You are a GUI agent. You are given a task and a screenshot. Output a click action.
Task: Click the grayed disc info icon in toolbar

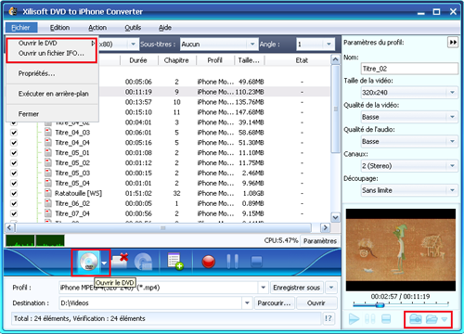(x=143, y=263)
